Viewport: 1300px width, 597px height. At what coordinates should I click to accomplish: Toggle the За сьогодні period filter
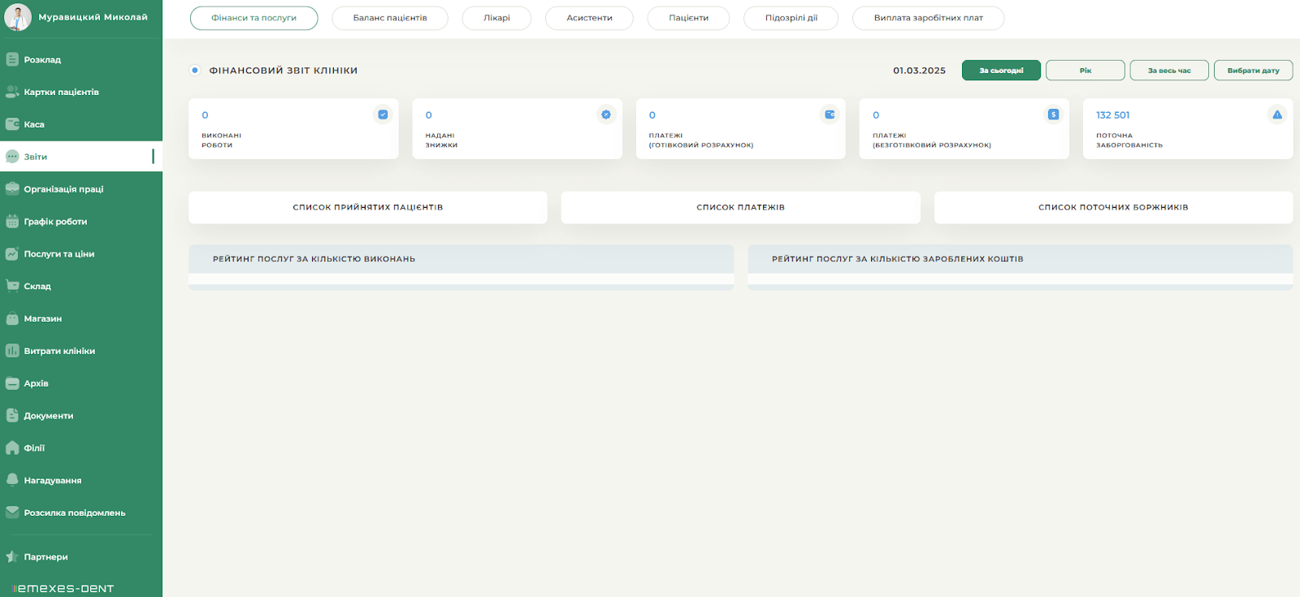tap(1000, 71)
